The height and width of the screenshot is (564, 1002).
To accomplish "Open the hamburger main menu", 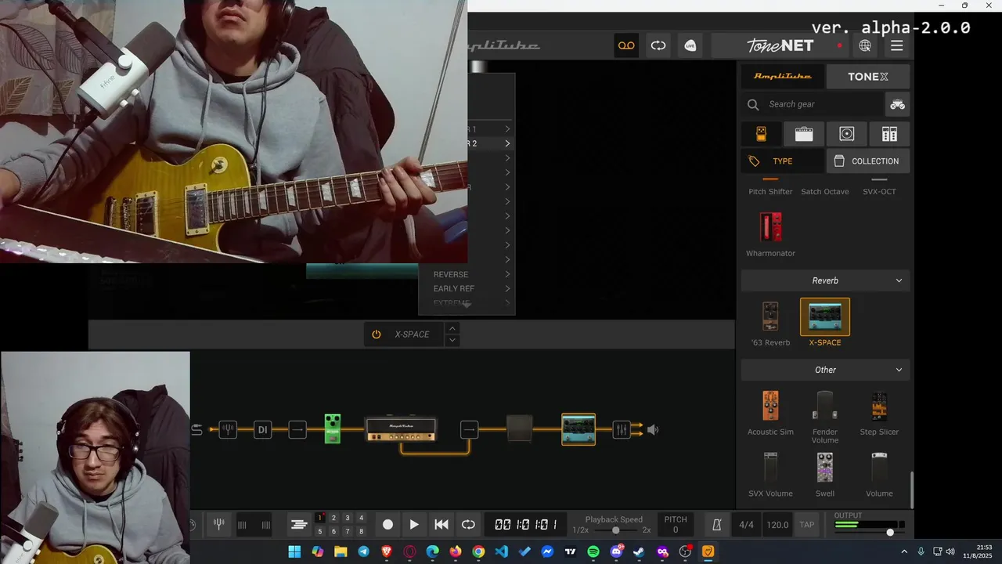I will click(897, 45).
